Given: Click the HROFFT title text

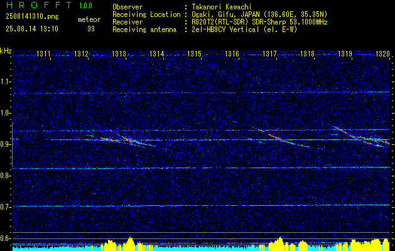Looking at the screenshot, I should (x=38, y=5).
